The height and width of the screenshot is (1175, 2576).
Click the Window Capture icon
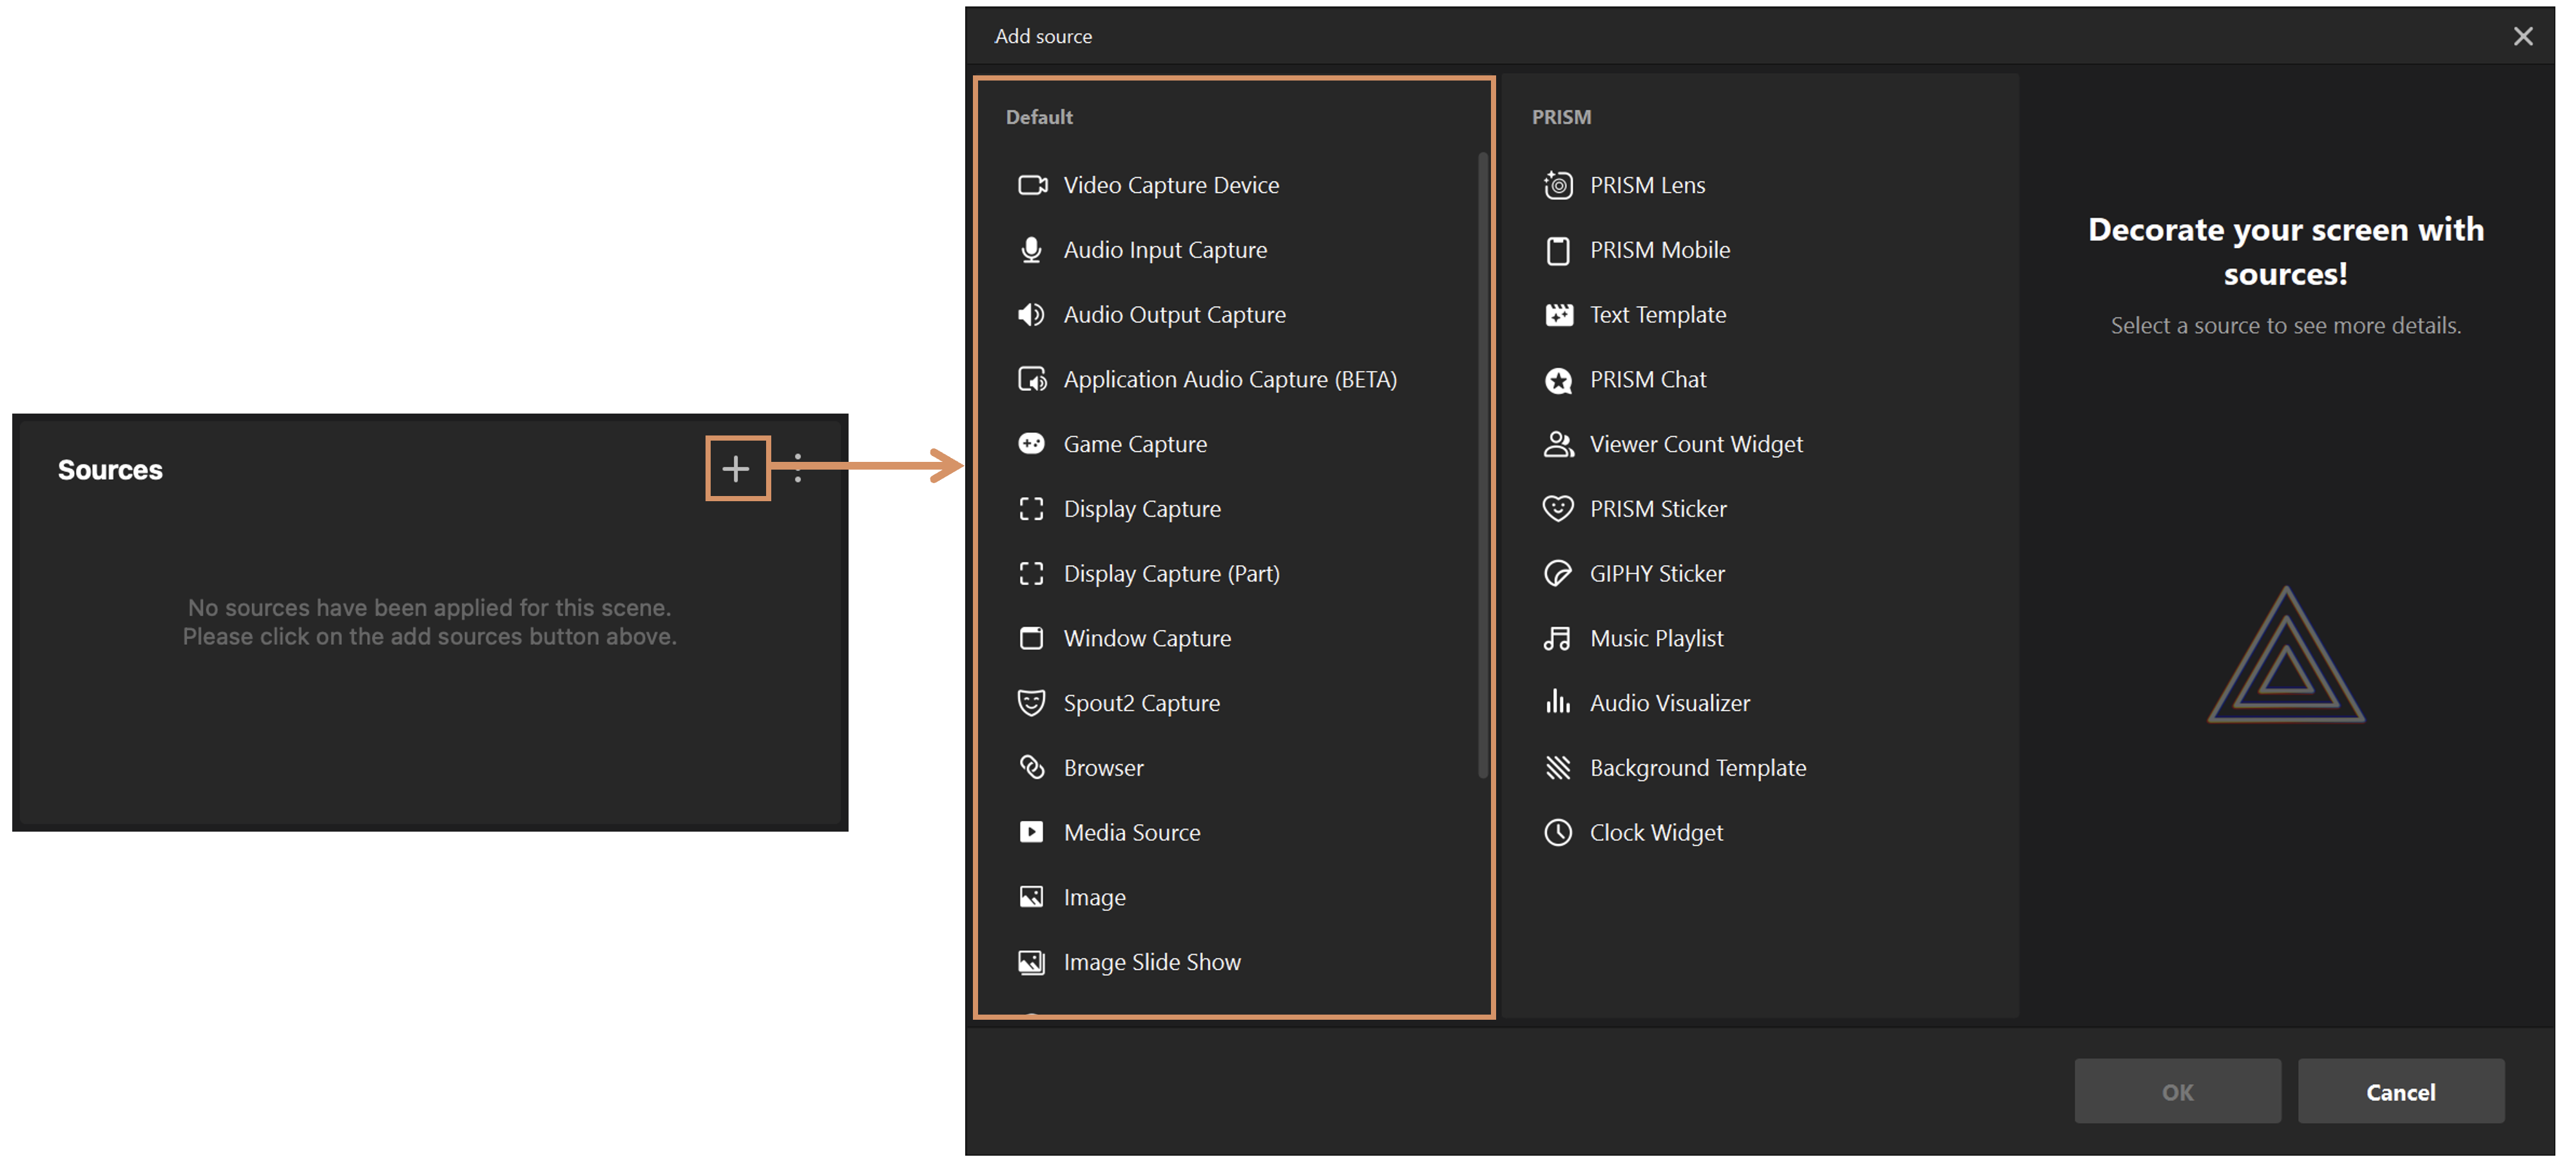[1031, 638]
